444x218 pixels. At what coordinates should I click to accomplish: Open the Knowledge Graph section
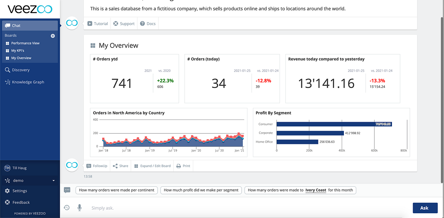pyautogui.click(x=24, y=82)
